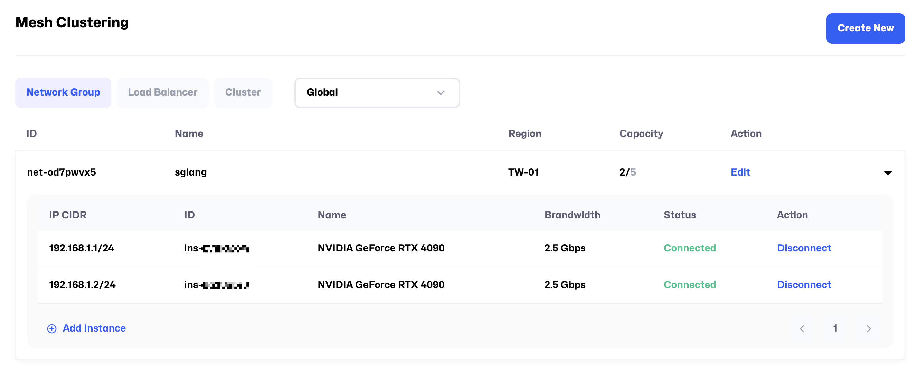
Task: Click instance ID in 192.168.1.1/24 row
Action: (x=216, y=248)
